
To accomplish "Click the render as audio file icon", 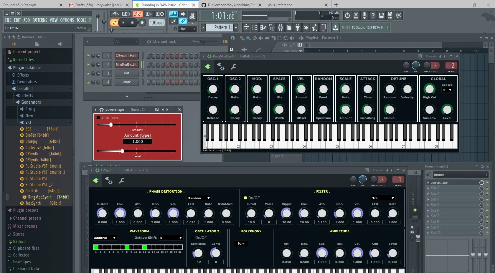I will pos(390,15).
